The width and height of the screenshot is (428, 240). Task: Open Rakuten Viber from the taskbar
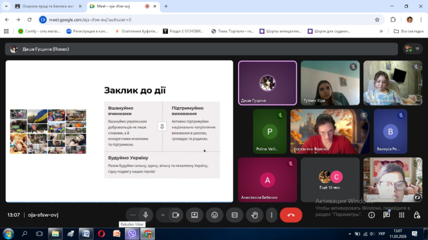tap(132, 234)
